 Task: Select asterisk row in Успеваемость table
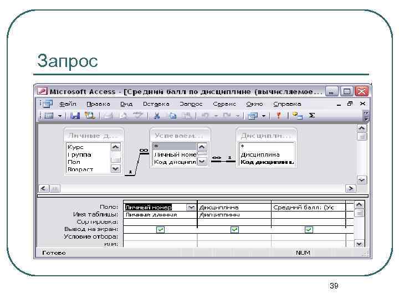175,146
